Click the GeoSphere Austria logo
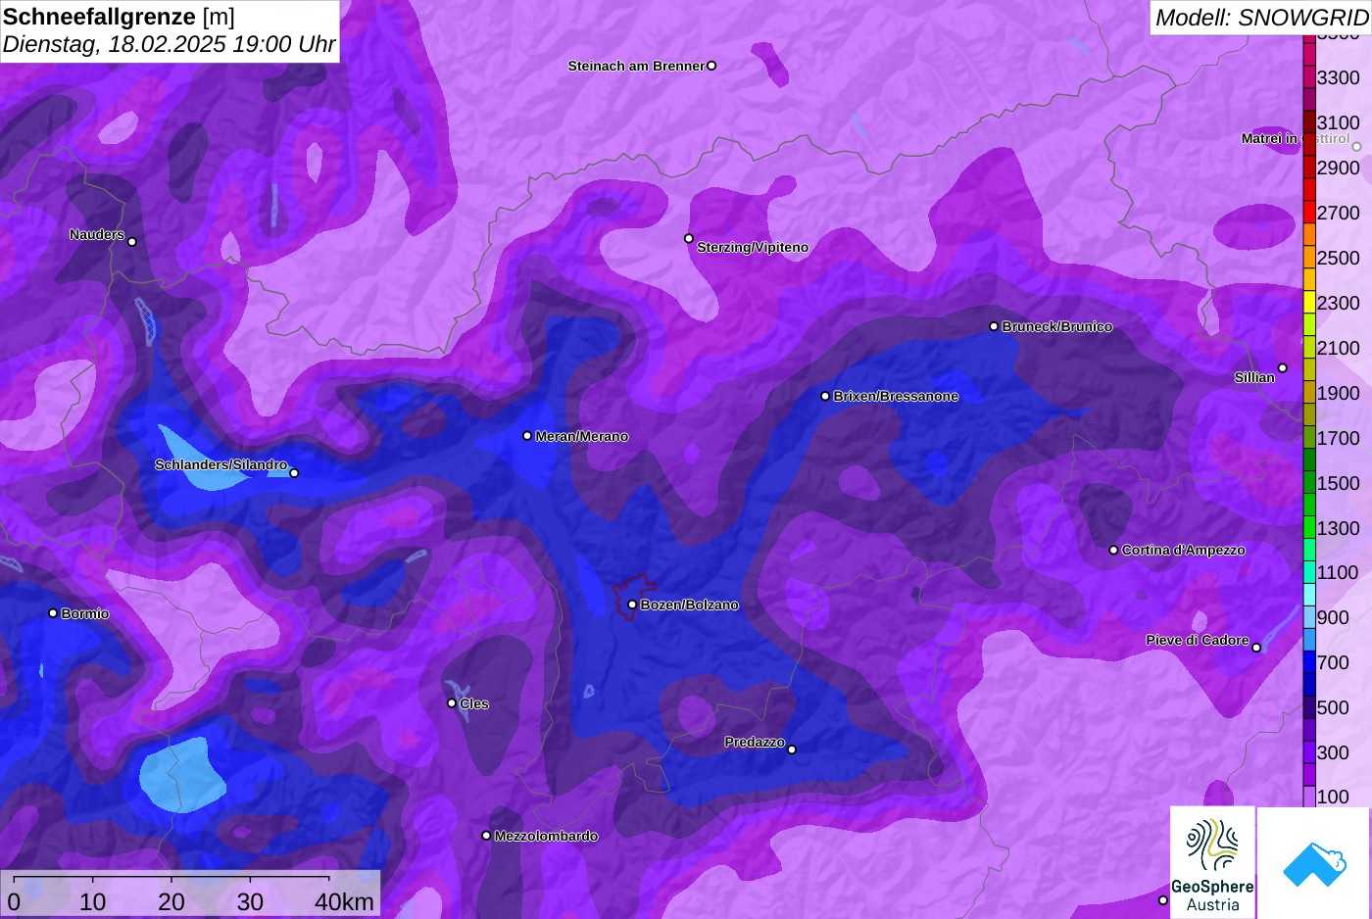The height and width of the screenshot is (919, 1372). point(1212,863)
